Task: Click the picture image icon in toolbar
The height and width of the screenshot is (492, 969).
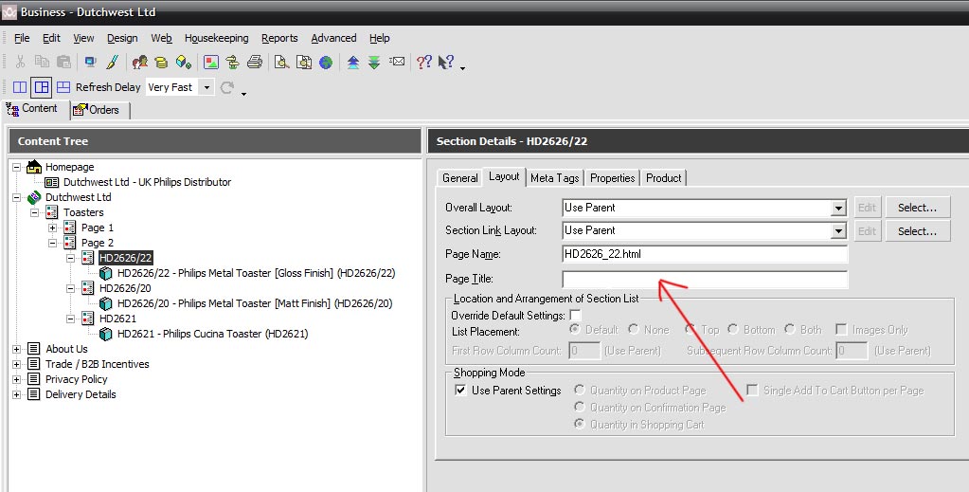Action: pyautogui.click(x=210, y=63)
